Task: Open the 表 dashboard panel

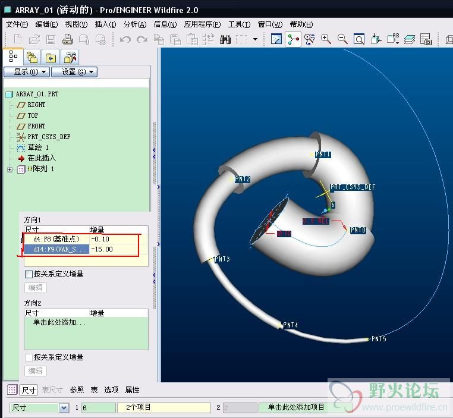Action: pos(94,390)
